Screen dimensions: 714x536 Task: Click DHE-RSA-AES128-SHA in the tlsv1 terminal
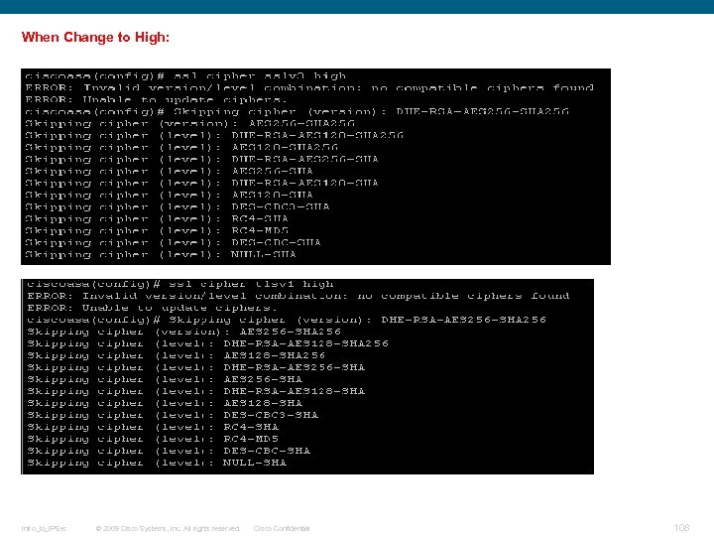pos(295,391)
